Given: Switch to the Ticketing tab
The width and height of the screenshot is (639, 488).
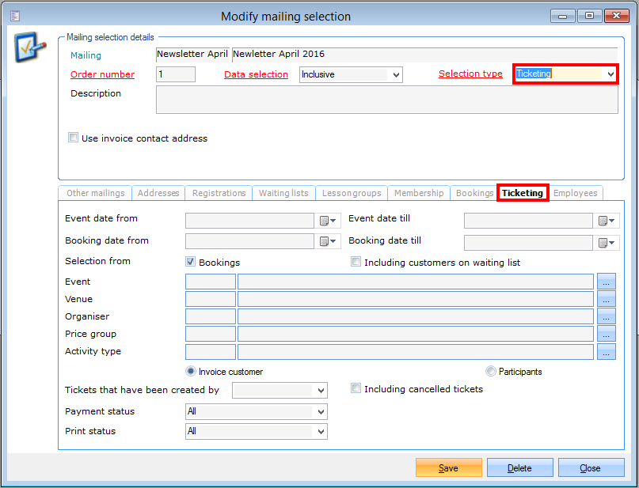Looking at the screenshot, I should [x=523, y=193].
